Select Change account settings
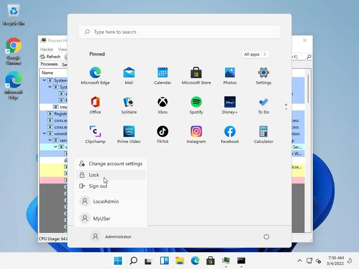This screenshot has width=359, height=269. [111, 164]
